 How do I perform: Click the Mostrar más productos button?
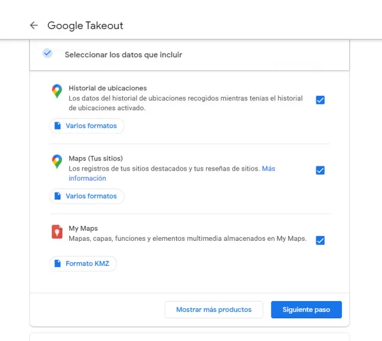pos(214,309)
